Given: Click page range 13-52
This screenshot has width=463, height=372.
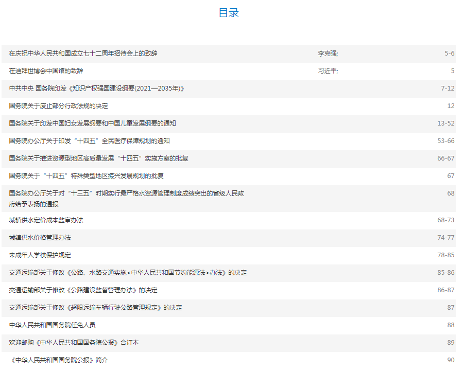Looking at the screenshot, I should (x=446, y=123).
